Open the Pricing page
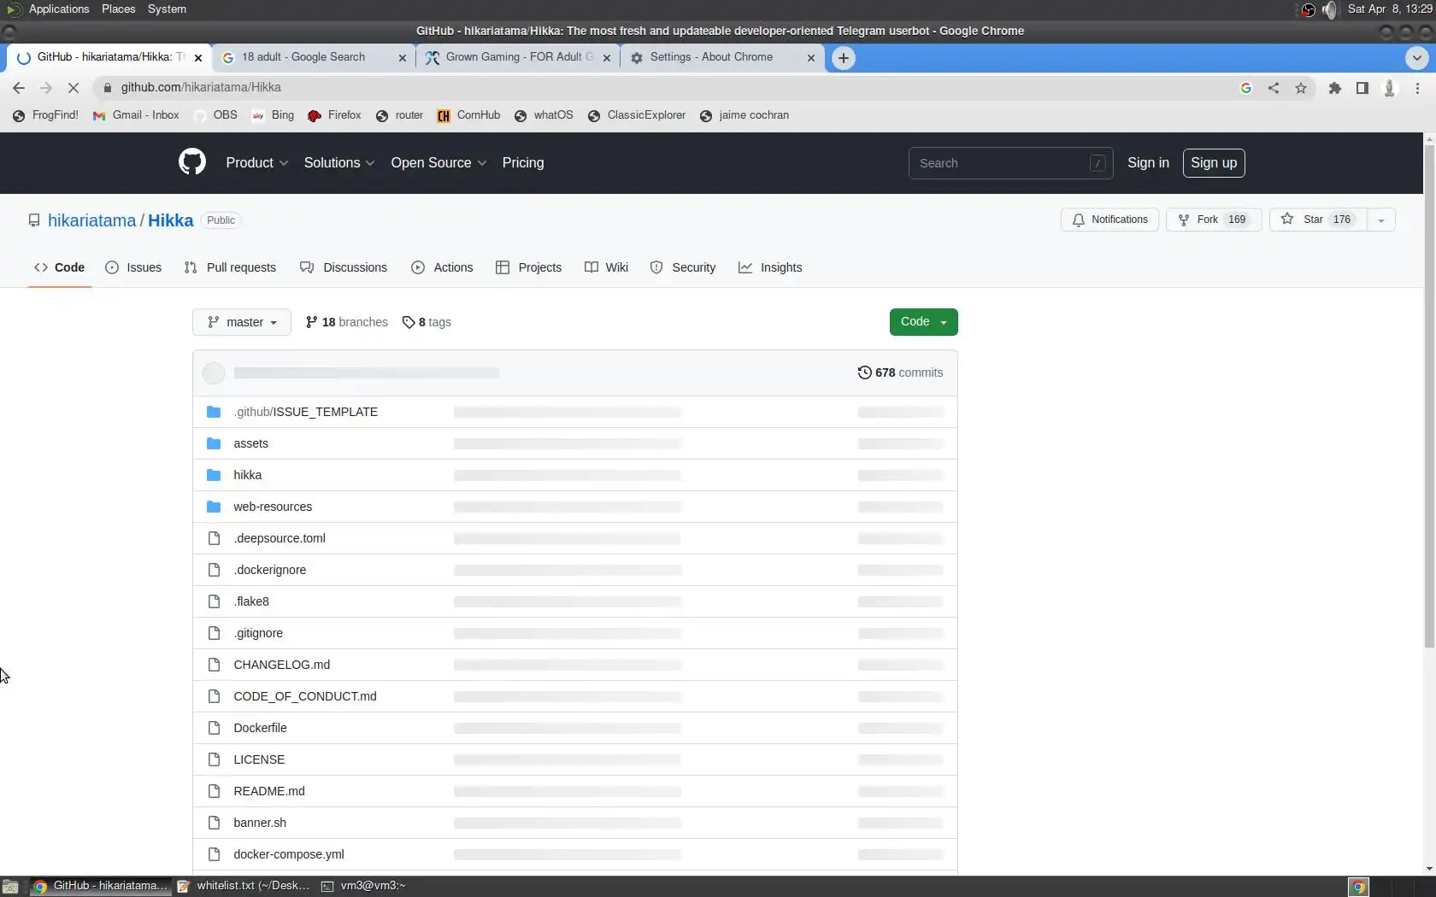This screenshot has width=1436, height=897. click(523, 163)
